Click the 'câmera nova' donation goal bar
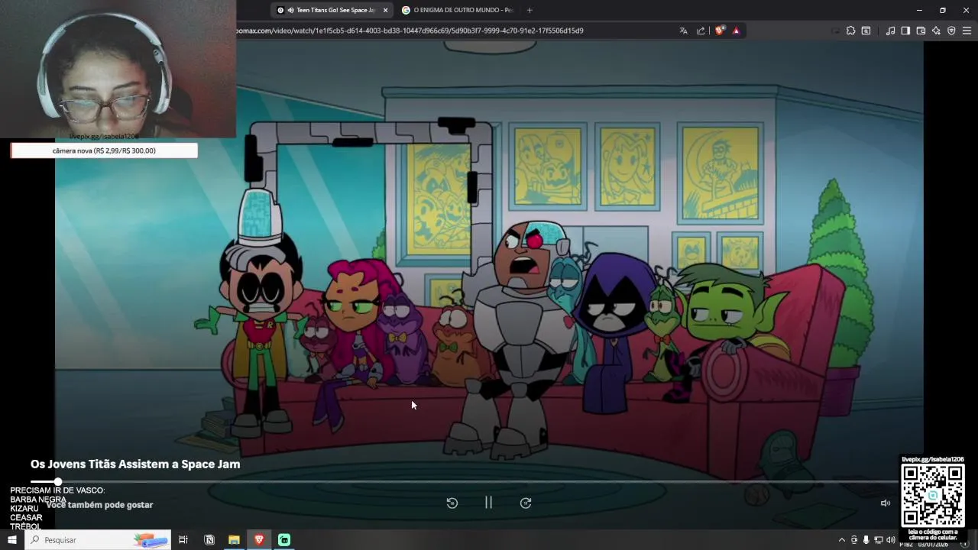The image size is (978, 550). [104, 150]
